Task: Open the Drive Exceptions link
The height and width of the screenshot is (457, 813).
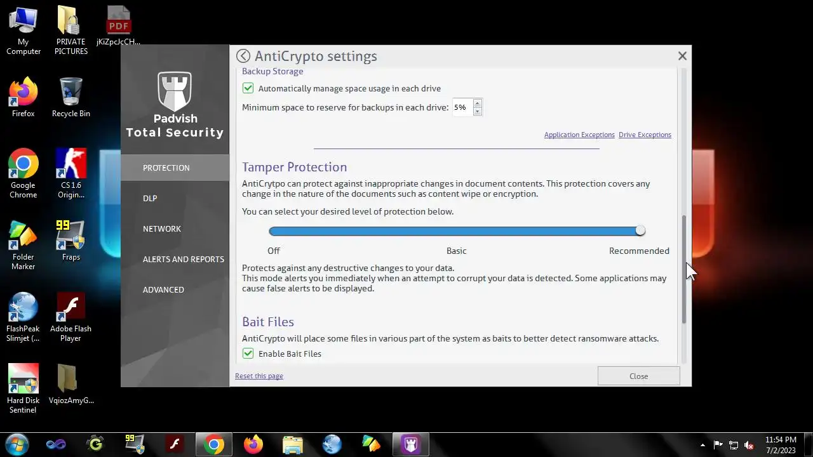Action: click(x=645, y=135)
